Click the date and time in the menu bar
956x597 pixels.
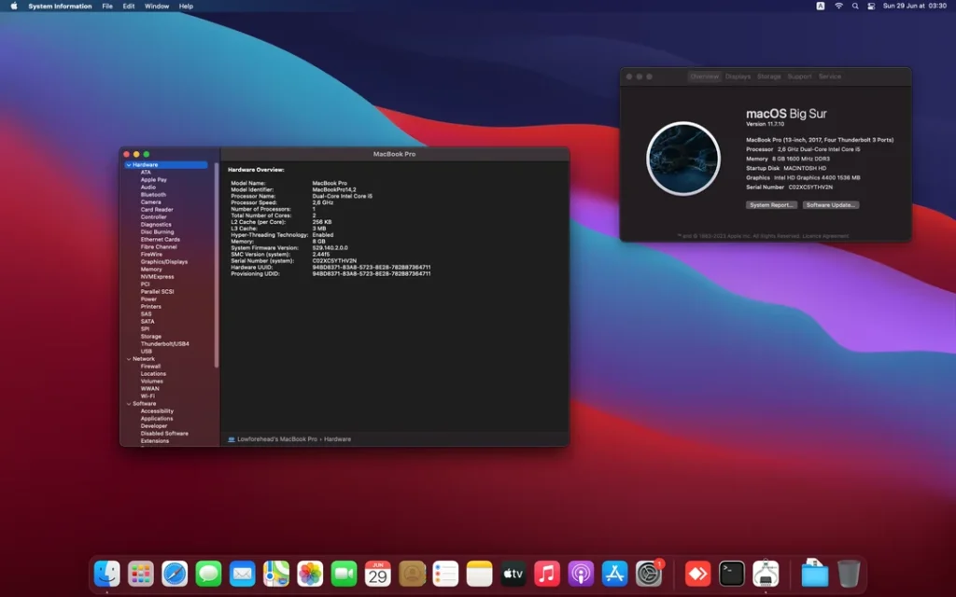915,7
